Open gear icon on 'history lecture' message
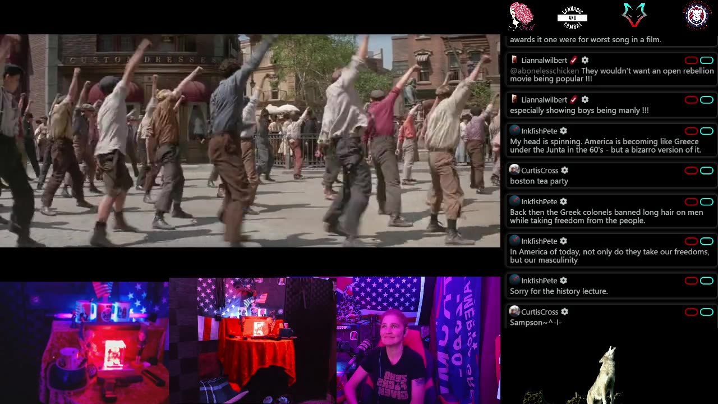Screen dimensions: 718x404 click(x=563, y=281)
